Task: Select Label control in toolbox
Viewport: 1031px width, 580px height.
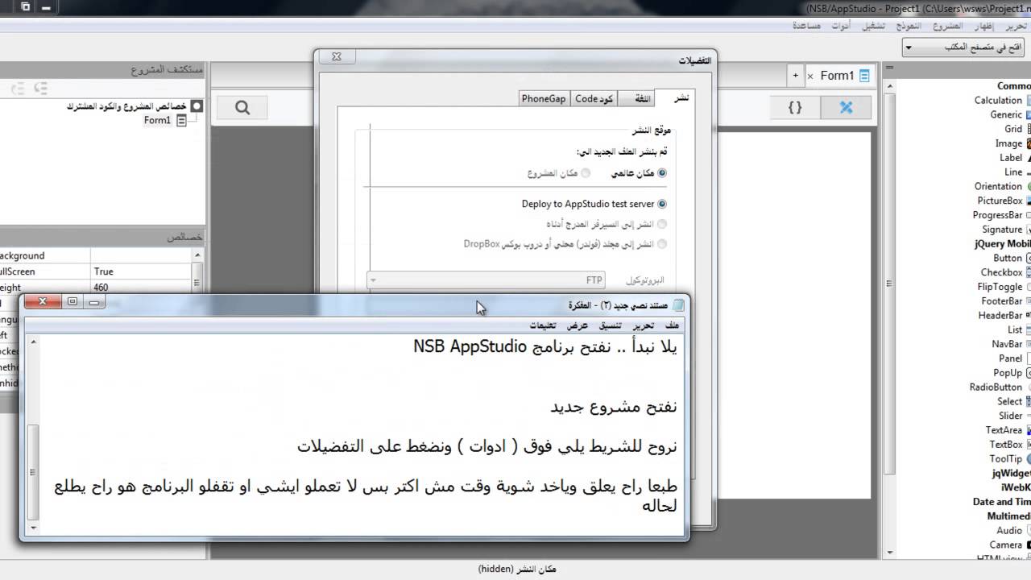Action: pyautogui.click(x=1011, y=158)
